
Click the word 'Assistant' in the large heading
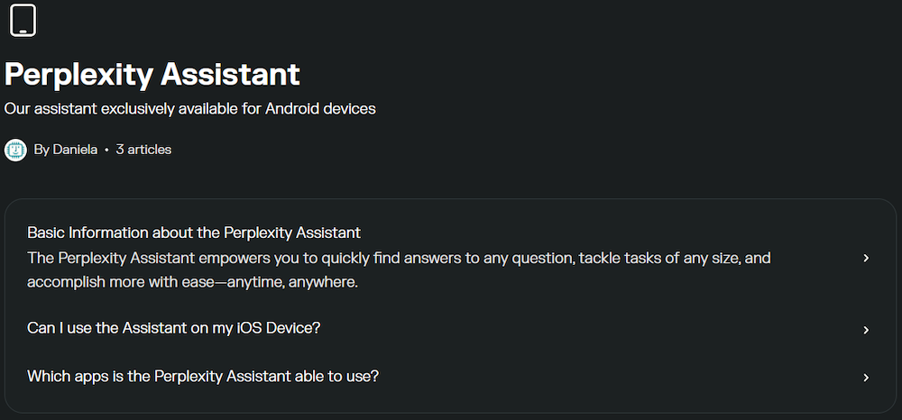click(x=231, y=74)
